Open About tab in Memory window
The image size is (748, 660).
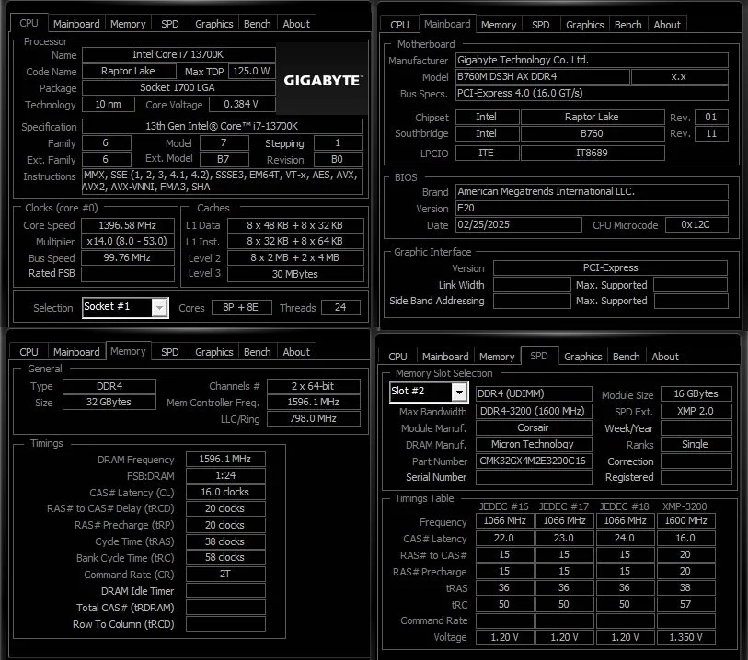point(296,352)
